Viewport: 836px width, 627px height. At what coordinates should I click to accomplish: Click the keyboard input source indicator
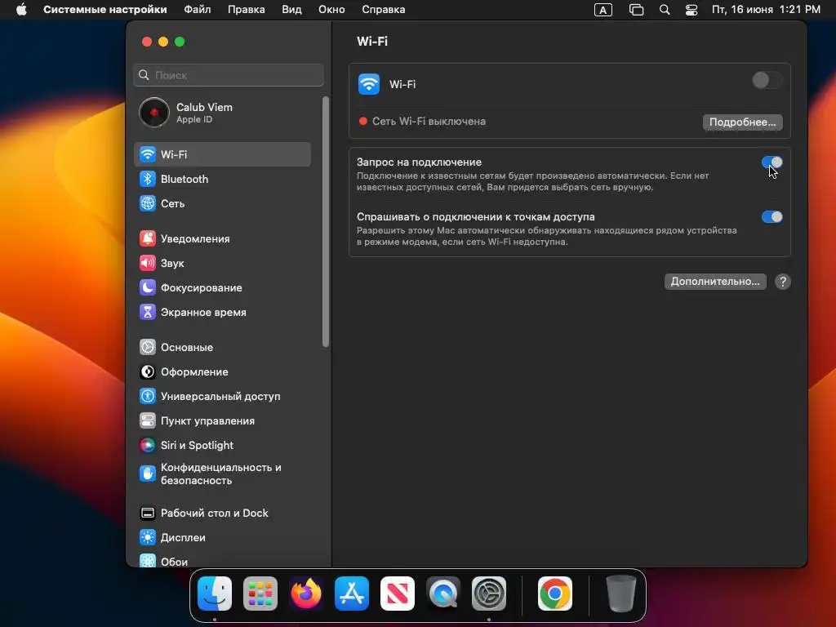click(x=603, y=10)
